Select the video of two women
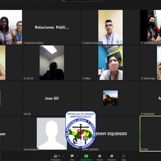This screenshot has height=161, width=161. tap(11, 27)
